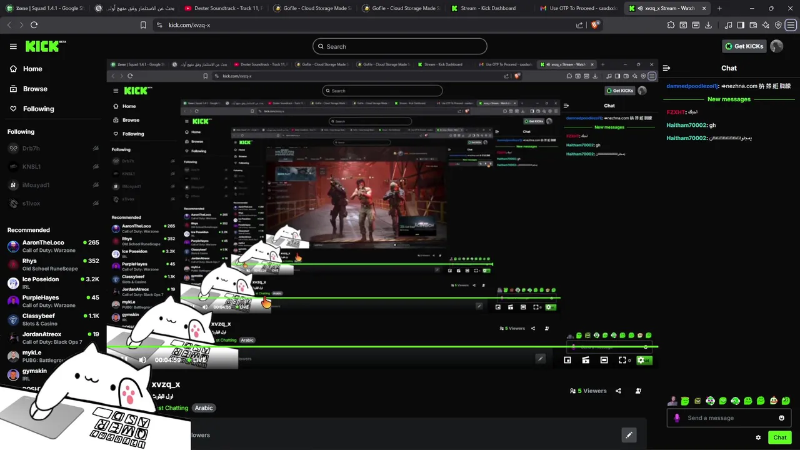800x450 pixels.
Task: Open browser downloads icon
Action: click(708, 25)
